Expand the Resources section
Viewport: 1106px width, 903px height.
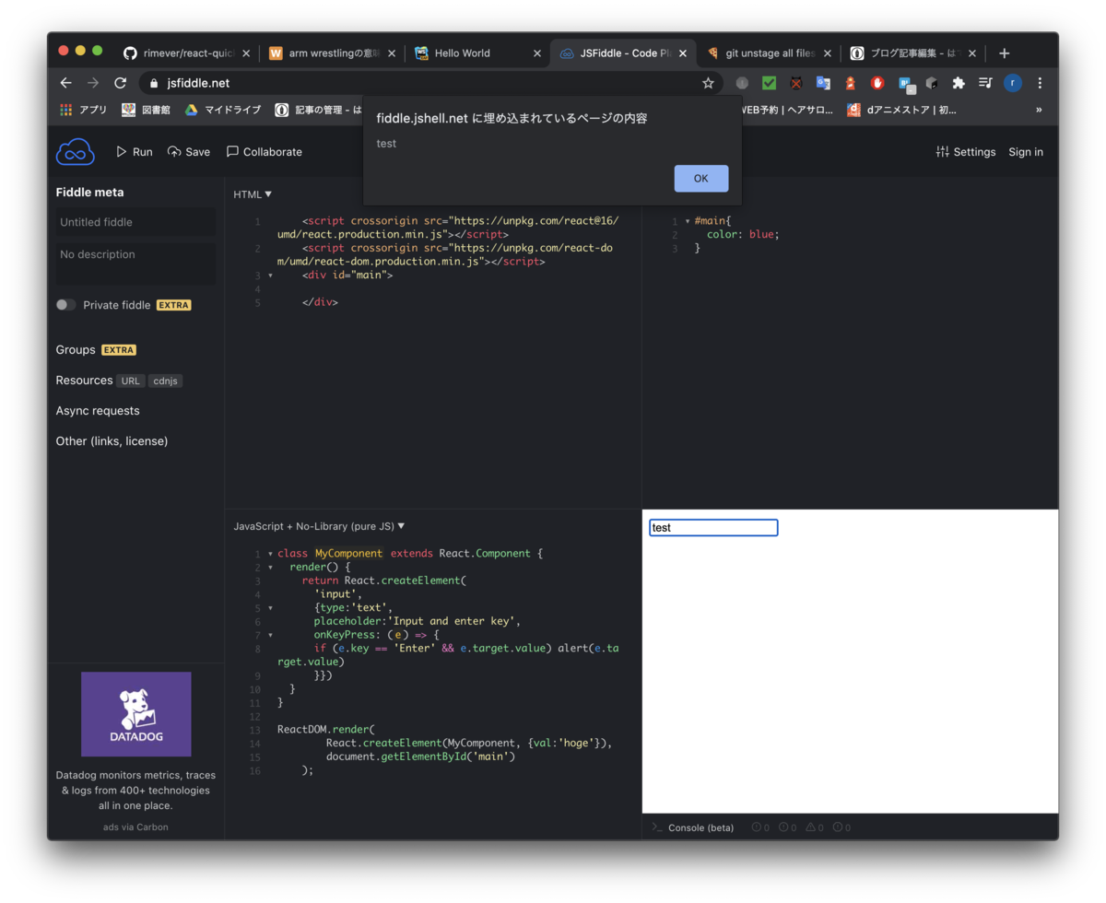(x=84, y=381)
